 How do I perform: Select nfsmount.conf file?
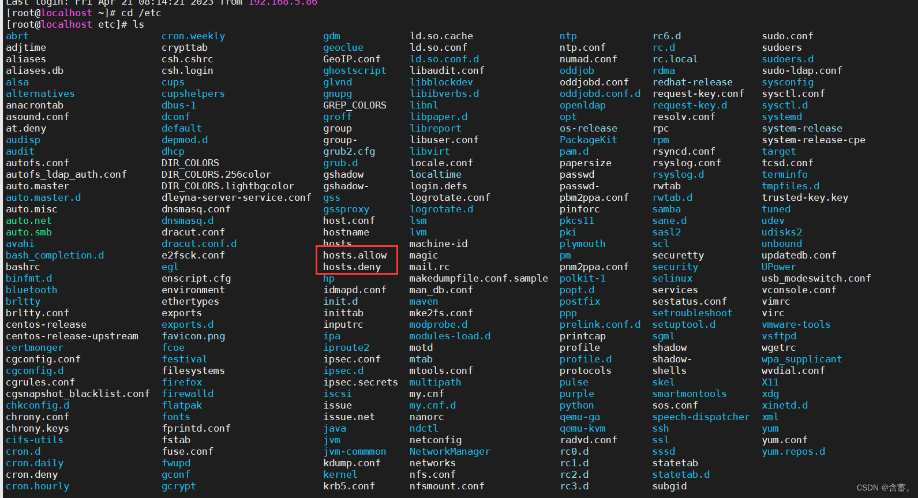447,486
